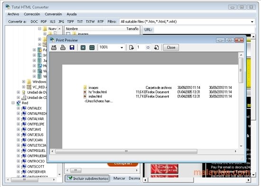The image size is (261, 187).
Task: Click the Print Preview vertical scrollbar thumb
Action: [241, 70]
